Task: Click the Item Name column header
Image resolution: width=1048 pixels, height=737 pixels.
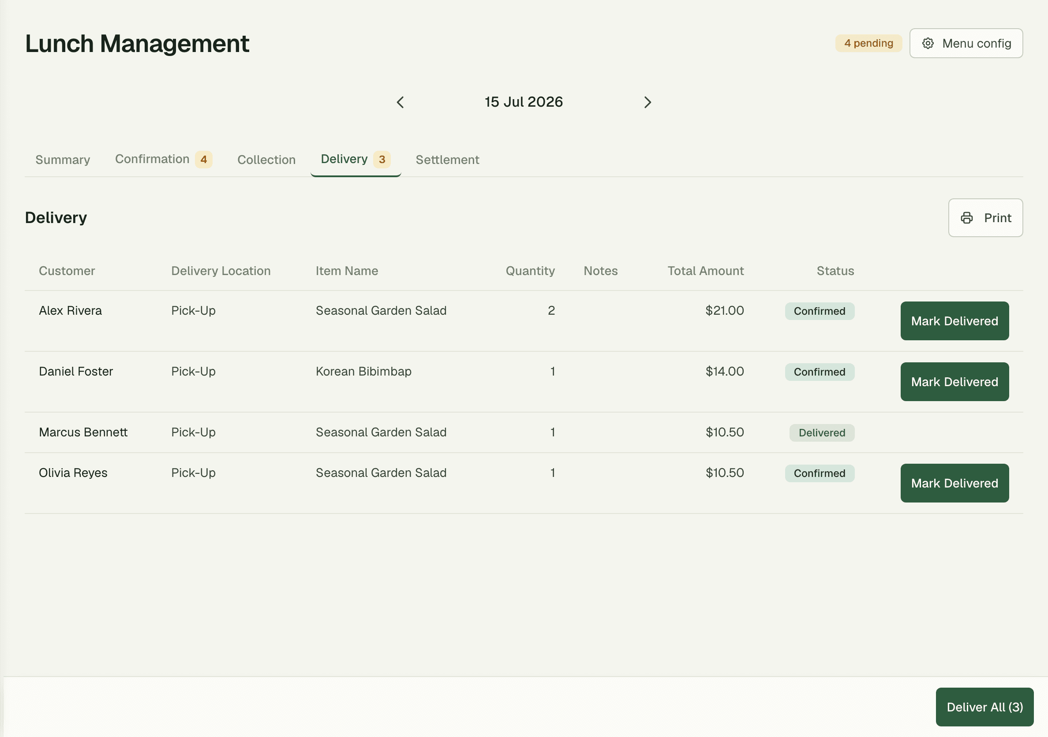Action: (x=347, y=271)
